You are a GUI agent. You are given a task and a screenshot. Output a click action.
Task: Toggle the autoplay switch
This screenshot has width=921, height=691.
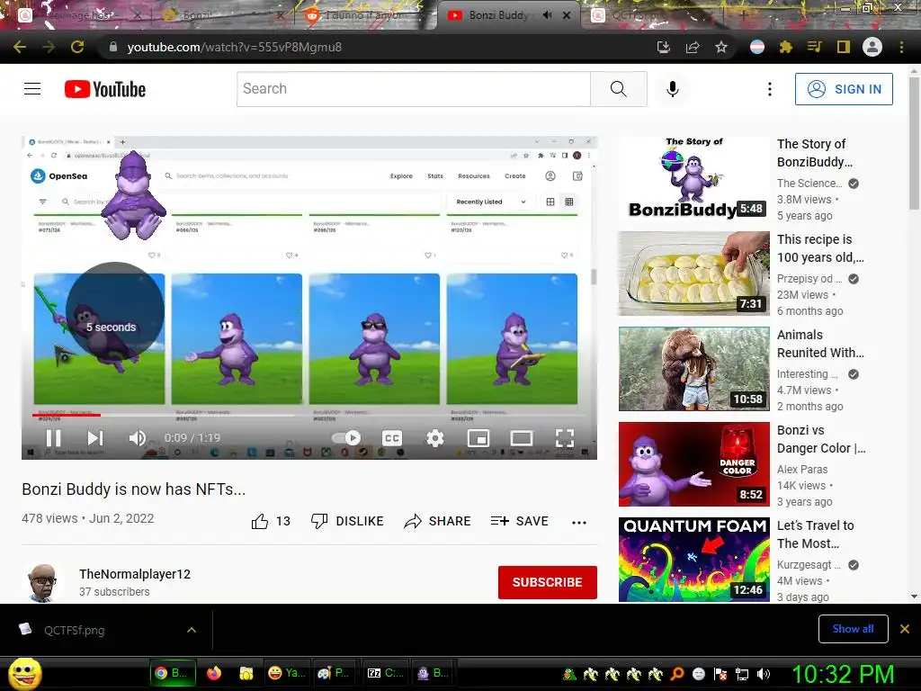coord(346,438)
